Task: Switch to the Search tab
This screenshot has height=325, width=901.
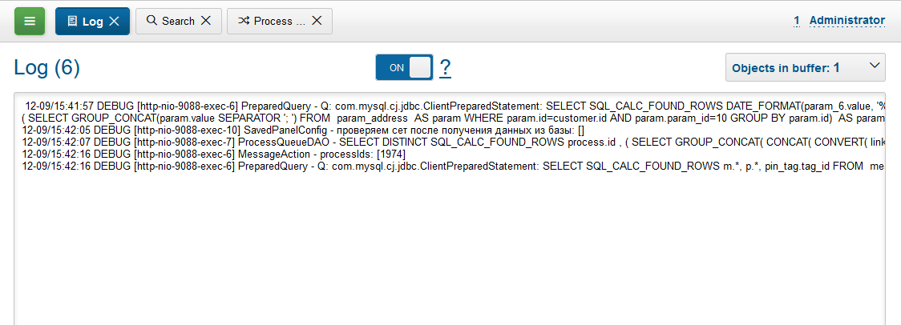Action: tap(178, 22)
